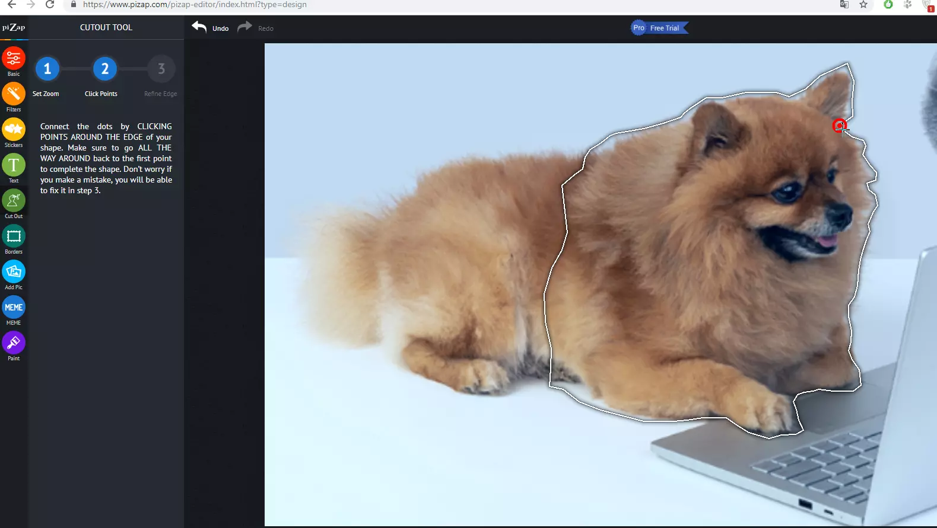The image size is (937, 528).
Task: Click the Refine Edge label
Action: pyautogui.click(x=161, y=94)
